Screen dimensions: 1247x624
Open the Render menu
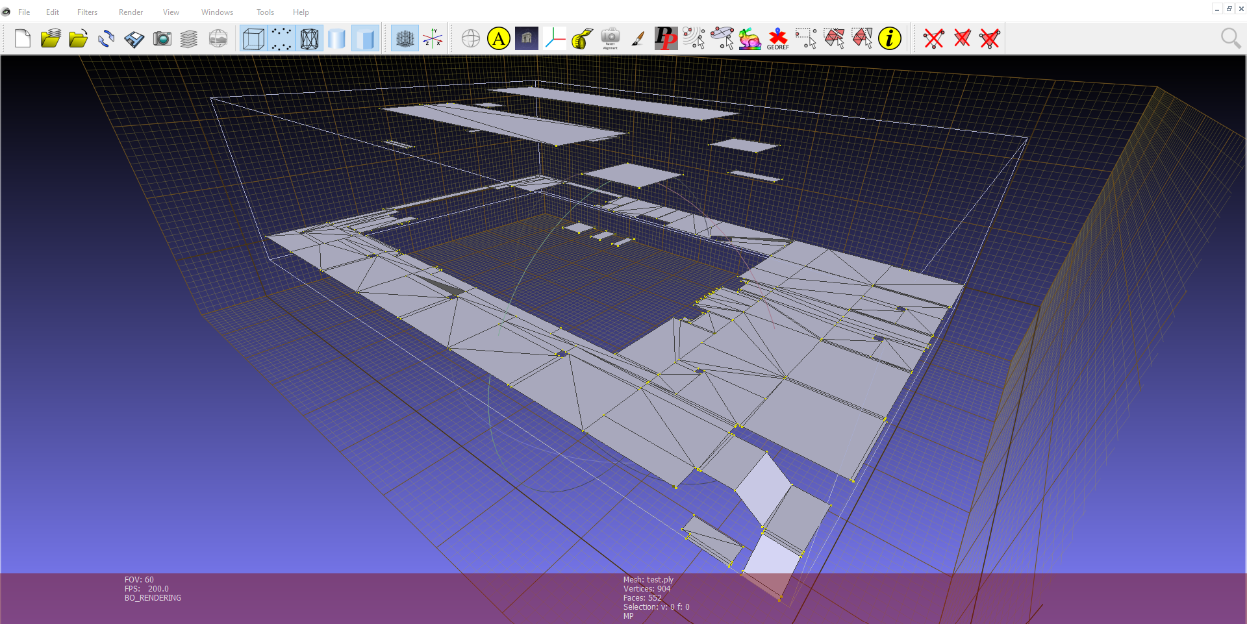[131, 12]
